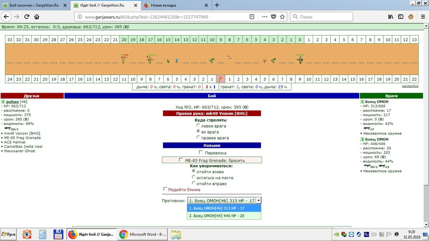Launch calculator from taskbar quick launch
Viewport: 429px width, 241px height.
(x=42, y=235)
